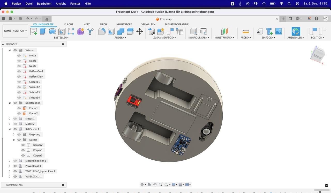Activate the Move/Copy arrows tool
The image size is (331, 193).
pyautogui.click(x=140, y=32)
